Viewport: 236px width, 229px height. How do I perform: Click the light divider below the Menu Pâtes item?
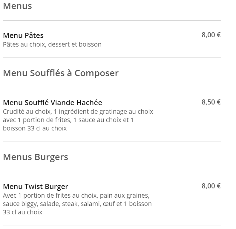click(x=112, y=58)
